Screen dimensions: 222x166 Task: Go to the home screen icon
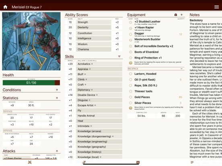point(5,7)
